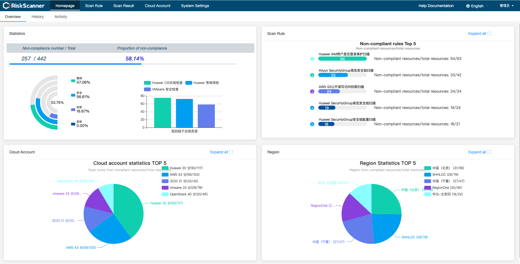Click the purple VMware bar

206,116
